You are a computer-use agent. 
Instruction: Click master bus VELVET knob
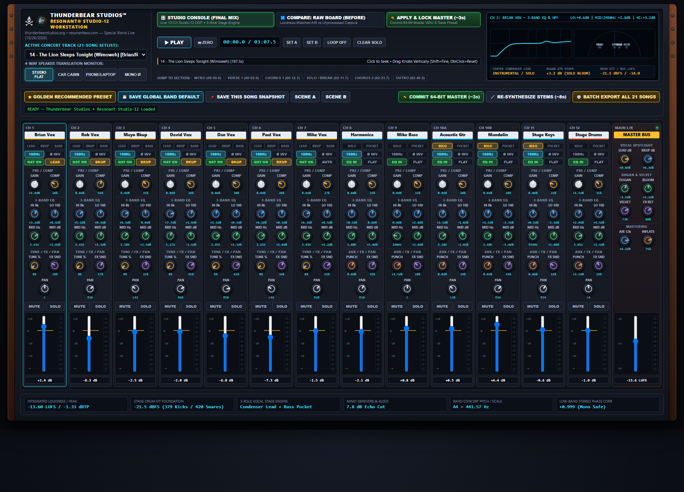point(625,211)
